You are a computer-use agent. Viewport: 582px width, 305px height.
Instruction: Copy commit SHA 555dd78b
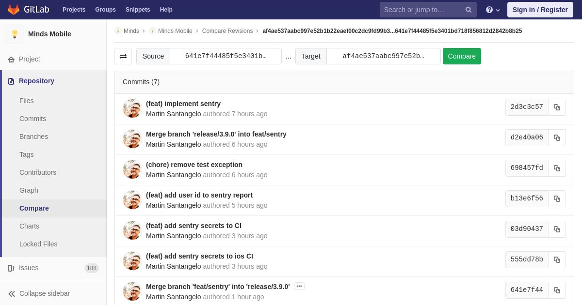coord(557,260)
